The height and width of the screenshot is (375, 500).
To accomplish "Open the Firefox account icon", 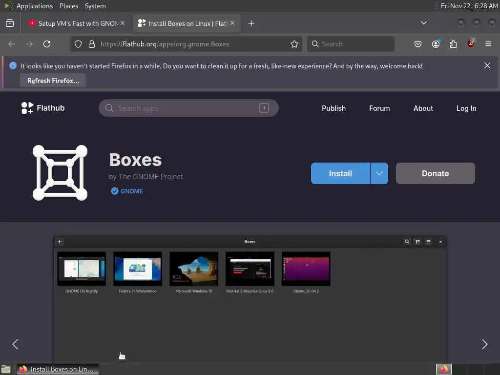I will pos(436,44).
